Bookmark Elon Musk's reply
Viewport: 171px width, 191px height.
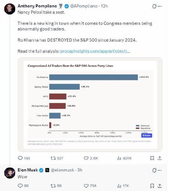(x=152, y=186)
